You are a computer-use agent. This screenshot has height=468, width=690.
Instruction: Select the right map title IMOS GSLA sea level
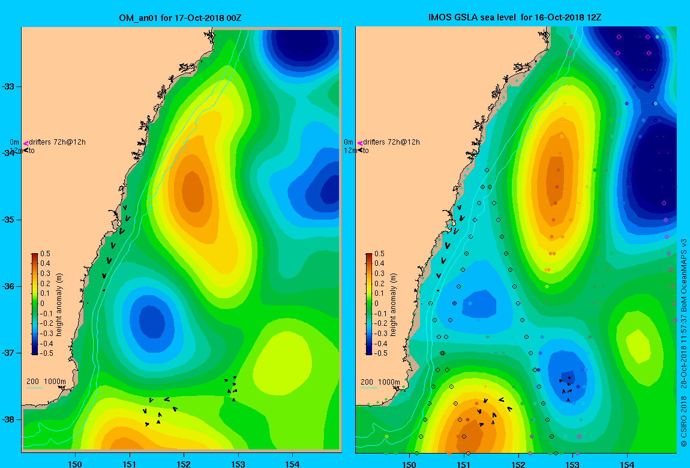[x=515, y=17]
